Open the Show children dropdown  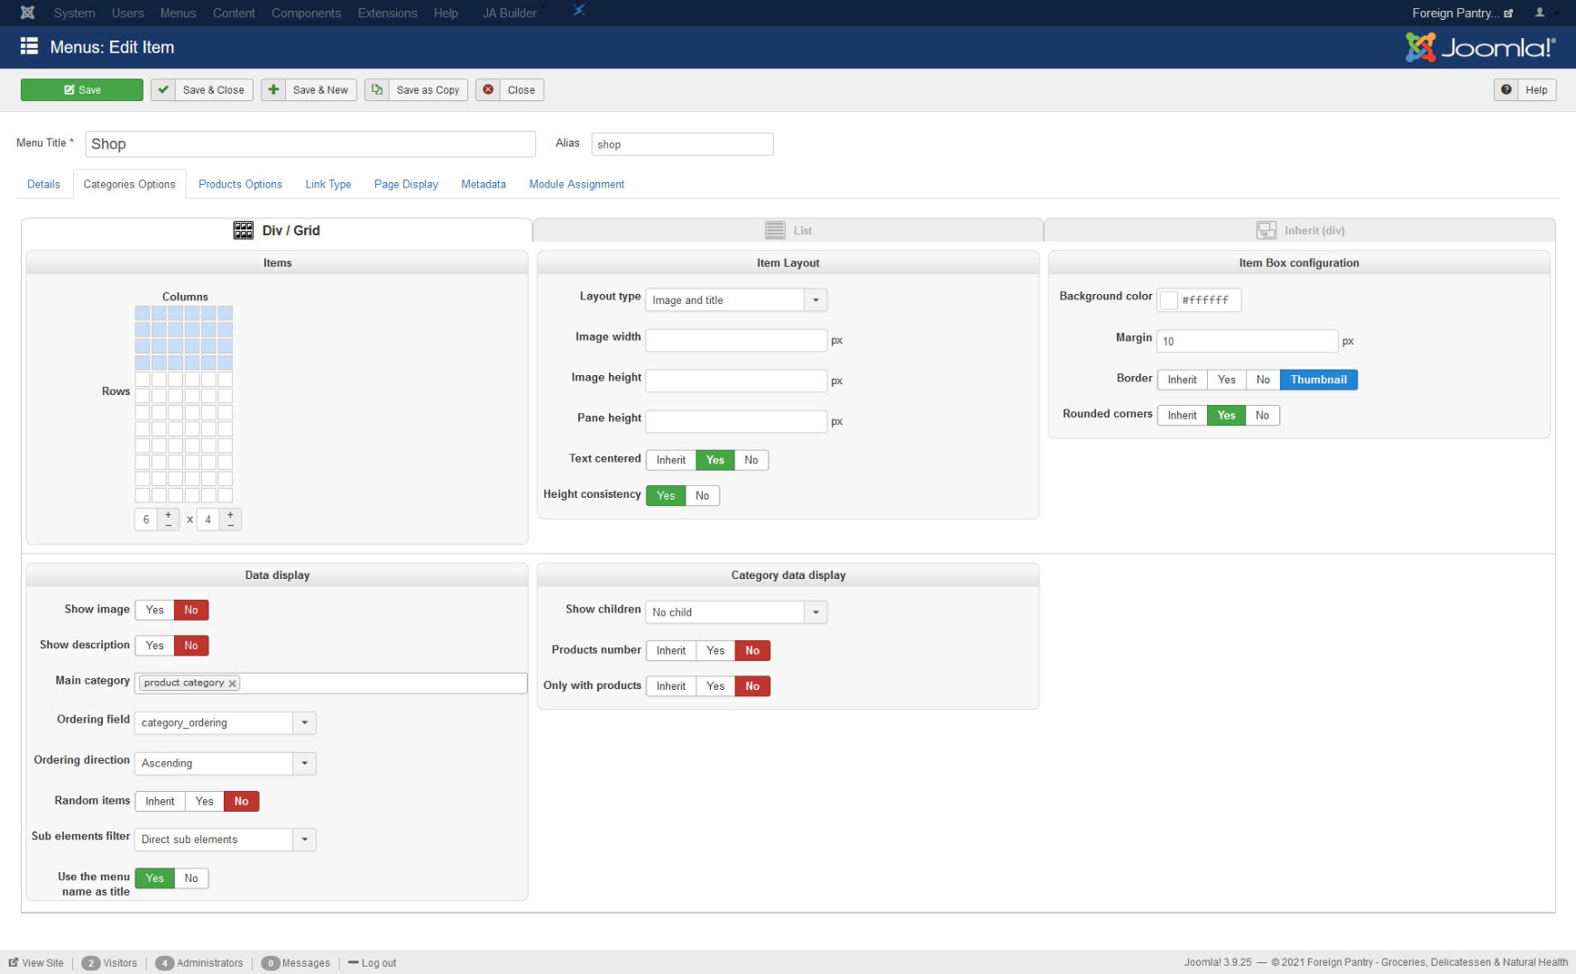click(736, 612)
